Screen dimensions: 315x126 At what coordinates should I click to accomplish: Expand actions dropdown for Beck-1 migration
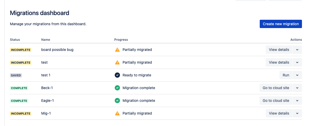pos(297,88)
